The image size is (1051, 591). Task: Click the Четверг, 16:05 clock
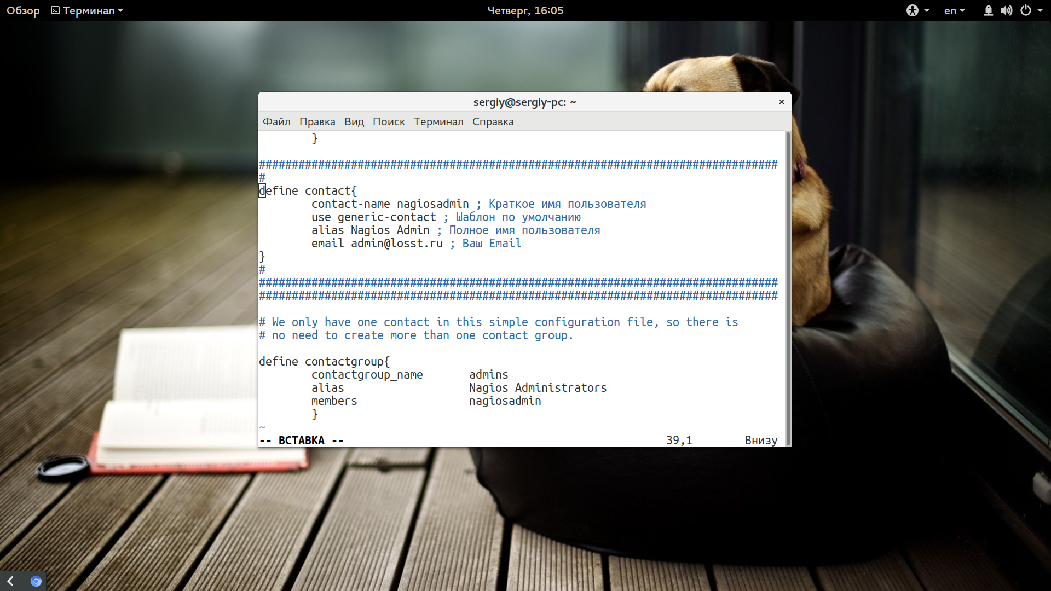click(x=525, y=10)
